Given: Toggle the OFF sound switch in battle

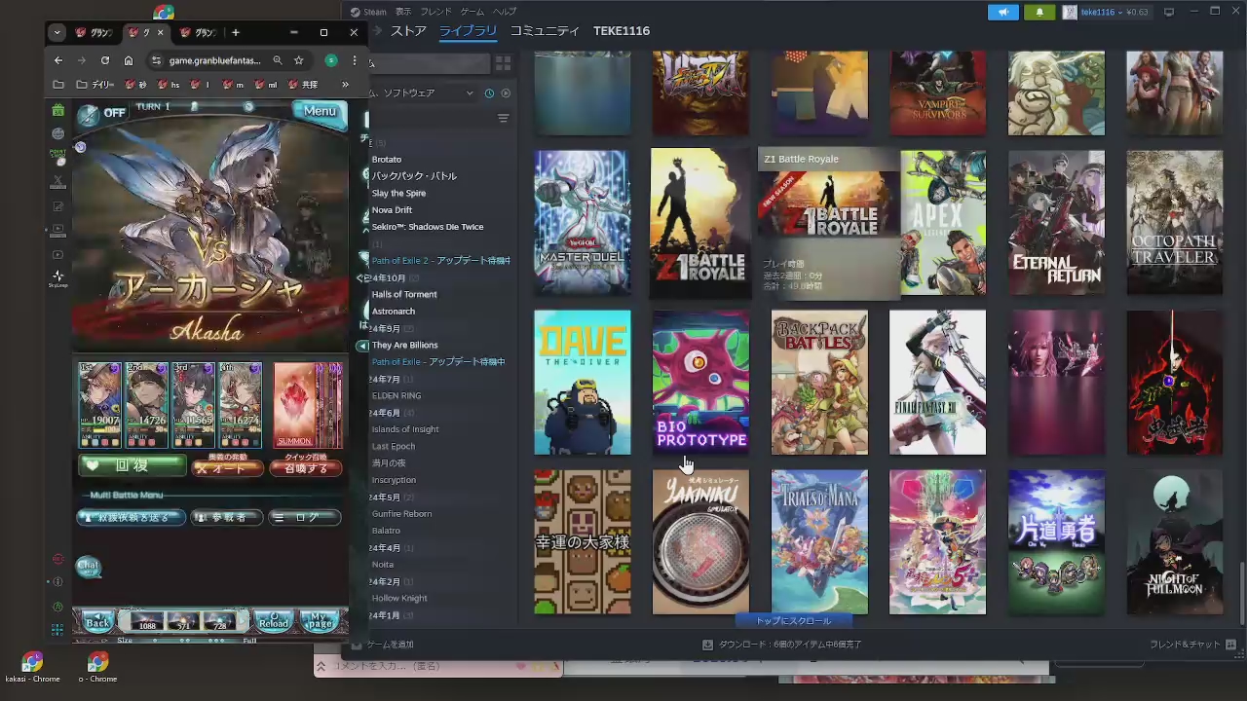Looking at the screenshot, I should coord(103,113).
